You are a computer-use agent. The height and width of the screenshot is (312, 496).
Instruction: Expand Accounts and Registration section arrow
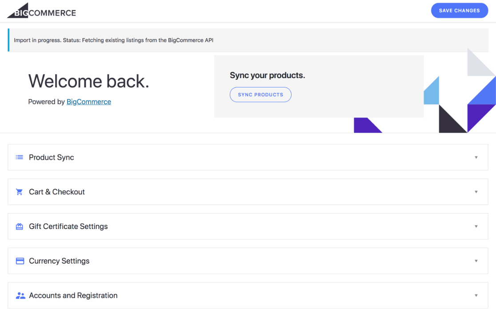pos(476,296)
